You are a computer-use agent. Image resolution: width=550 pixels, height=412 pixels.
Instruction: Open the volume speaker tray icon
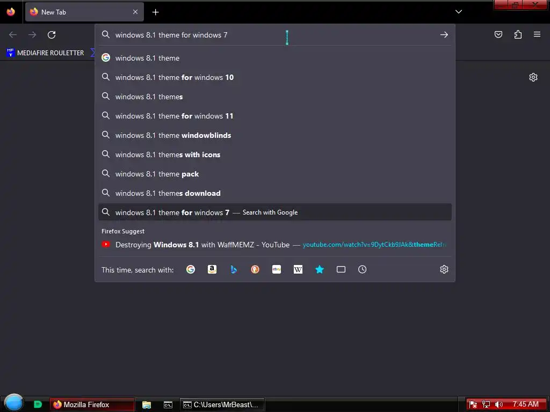498,404
